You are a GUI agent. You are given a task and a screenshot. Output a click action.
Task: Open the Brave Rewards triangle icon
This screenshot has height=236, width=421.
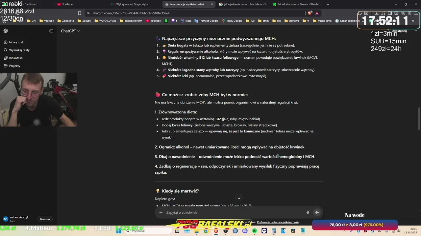point(317,13)
